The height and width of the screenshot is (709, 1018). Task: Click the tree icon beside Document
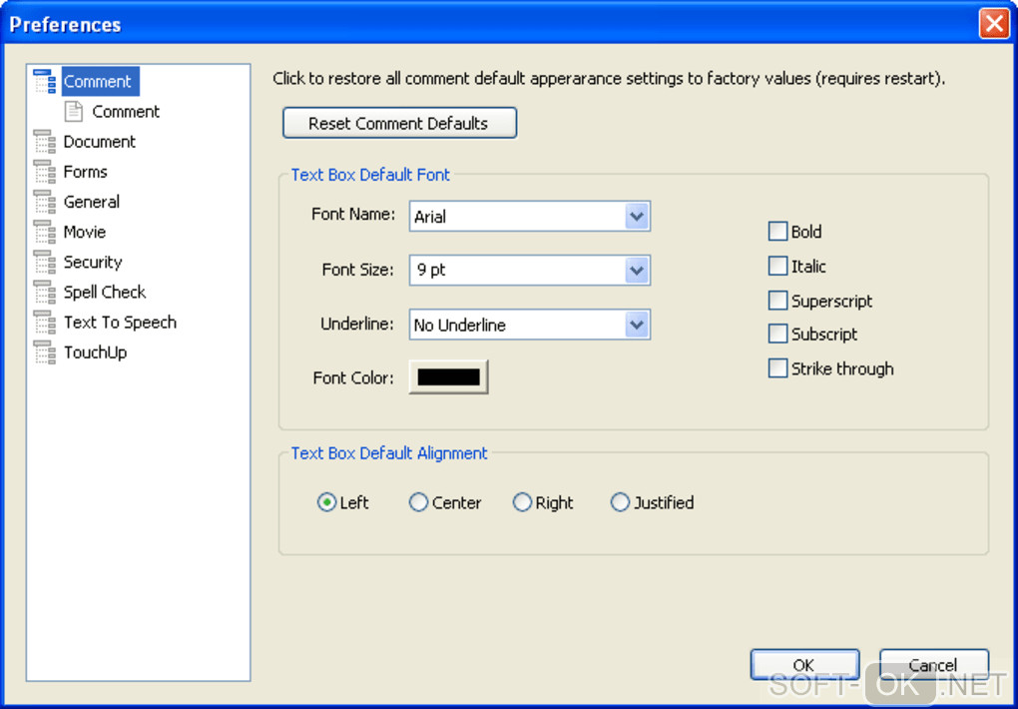45,142
